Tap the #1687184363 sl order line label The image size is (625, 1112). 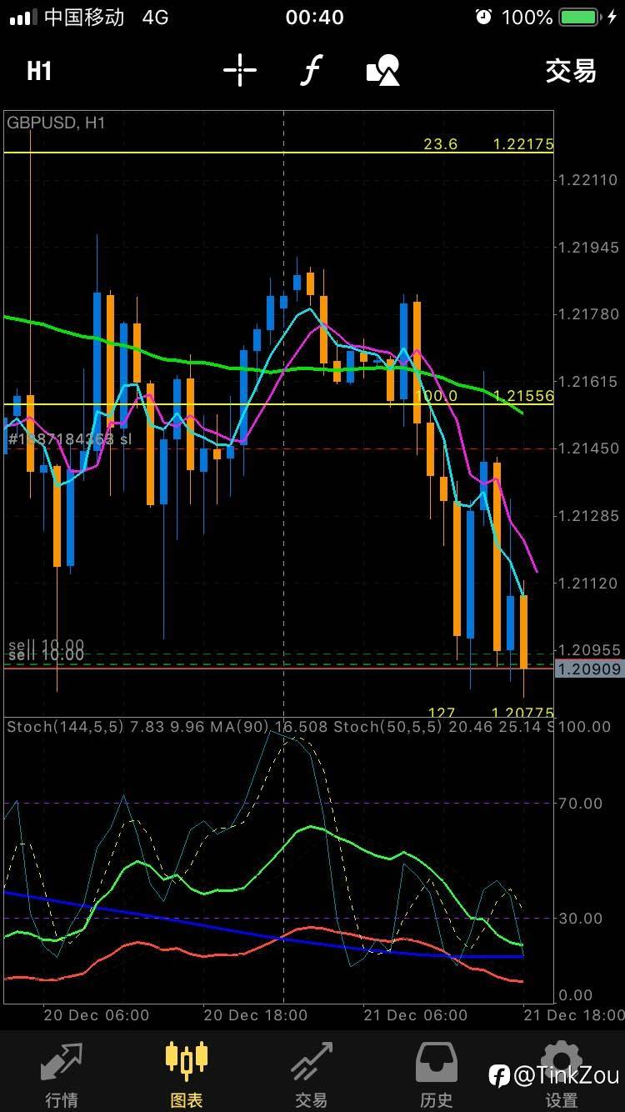tap(70, 438)
